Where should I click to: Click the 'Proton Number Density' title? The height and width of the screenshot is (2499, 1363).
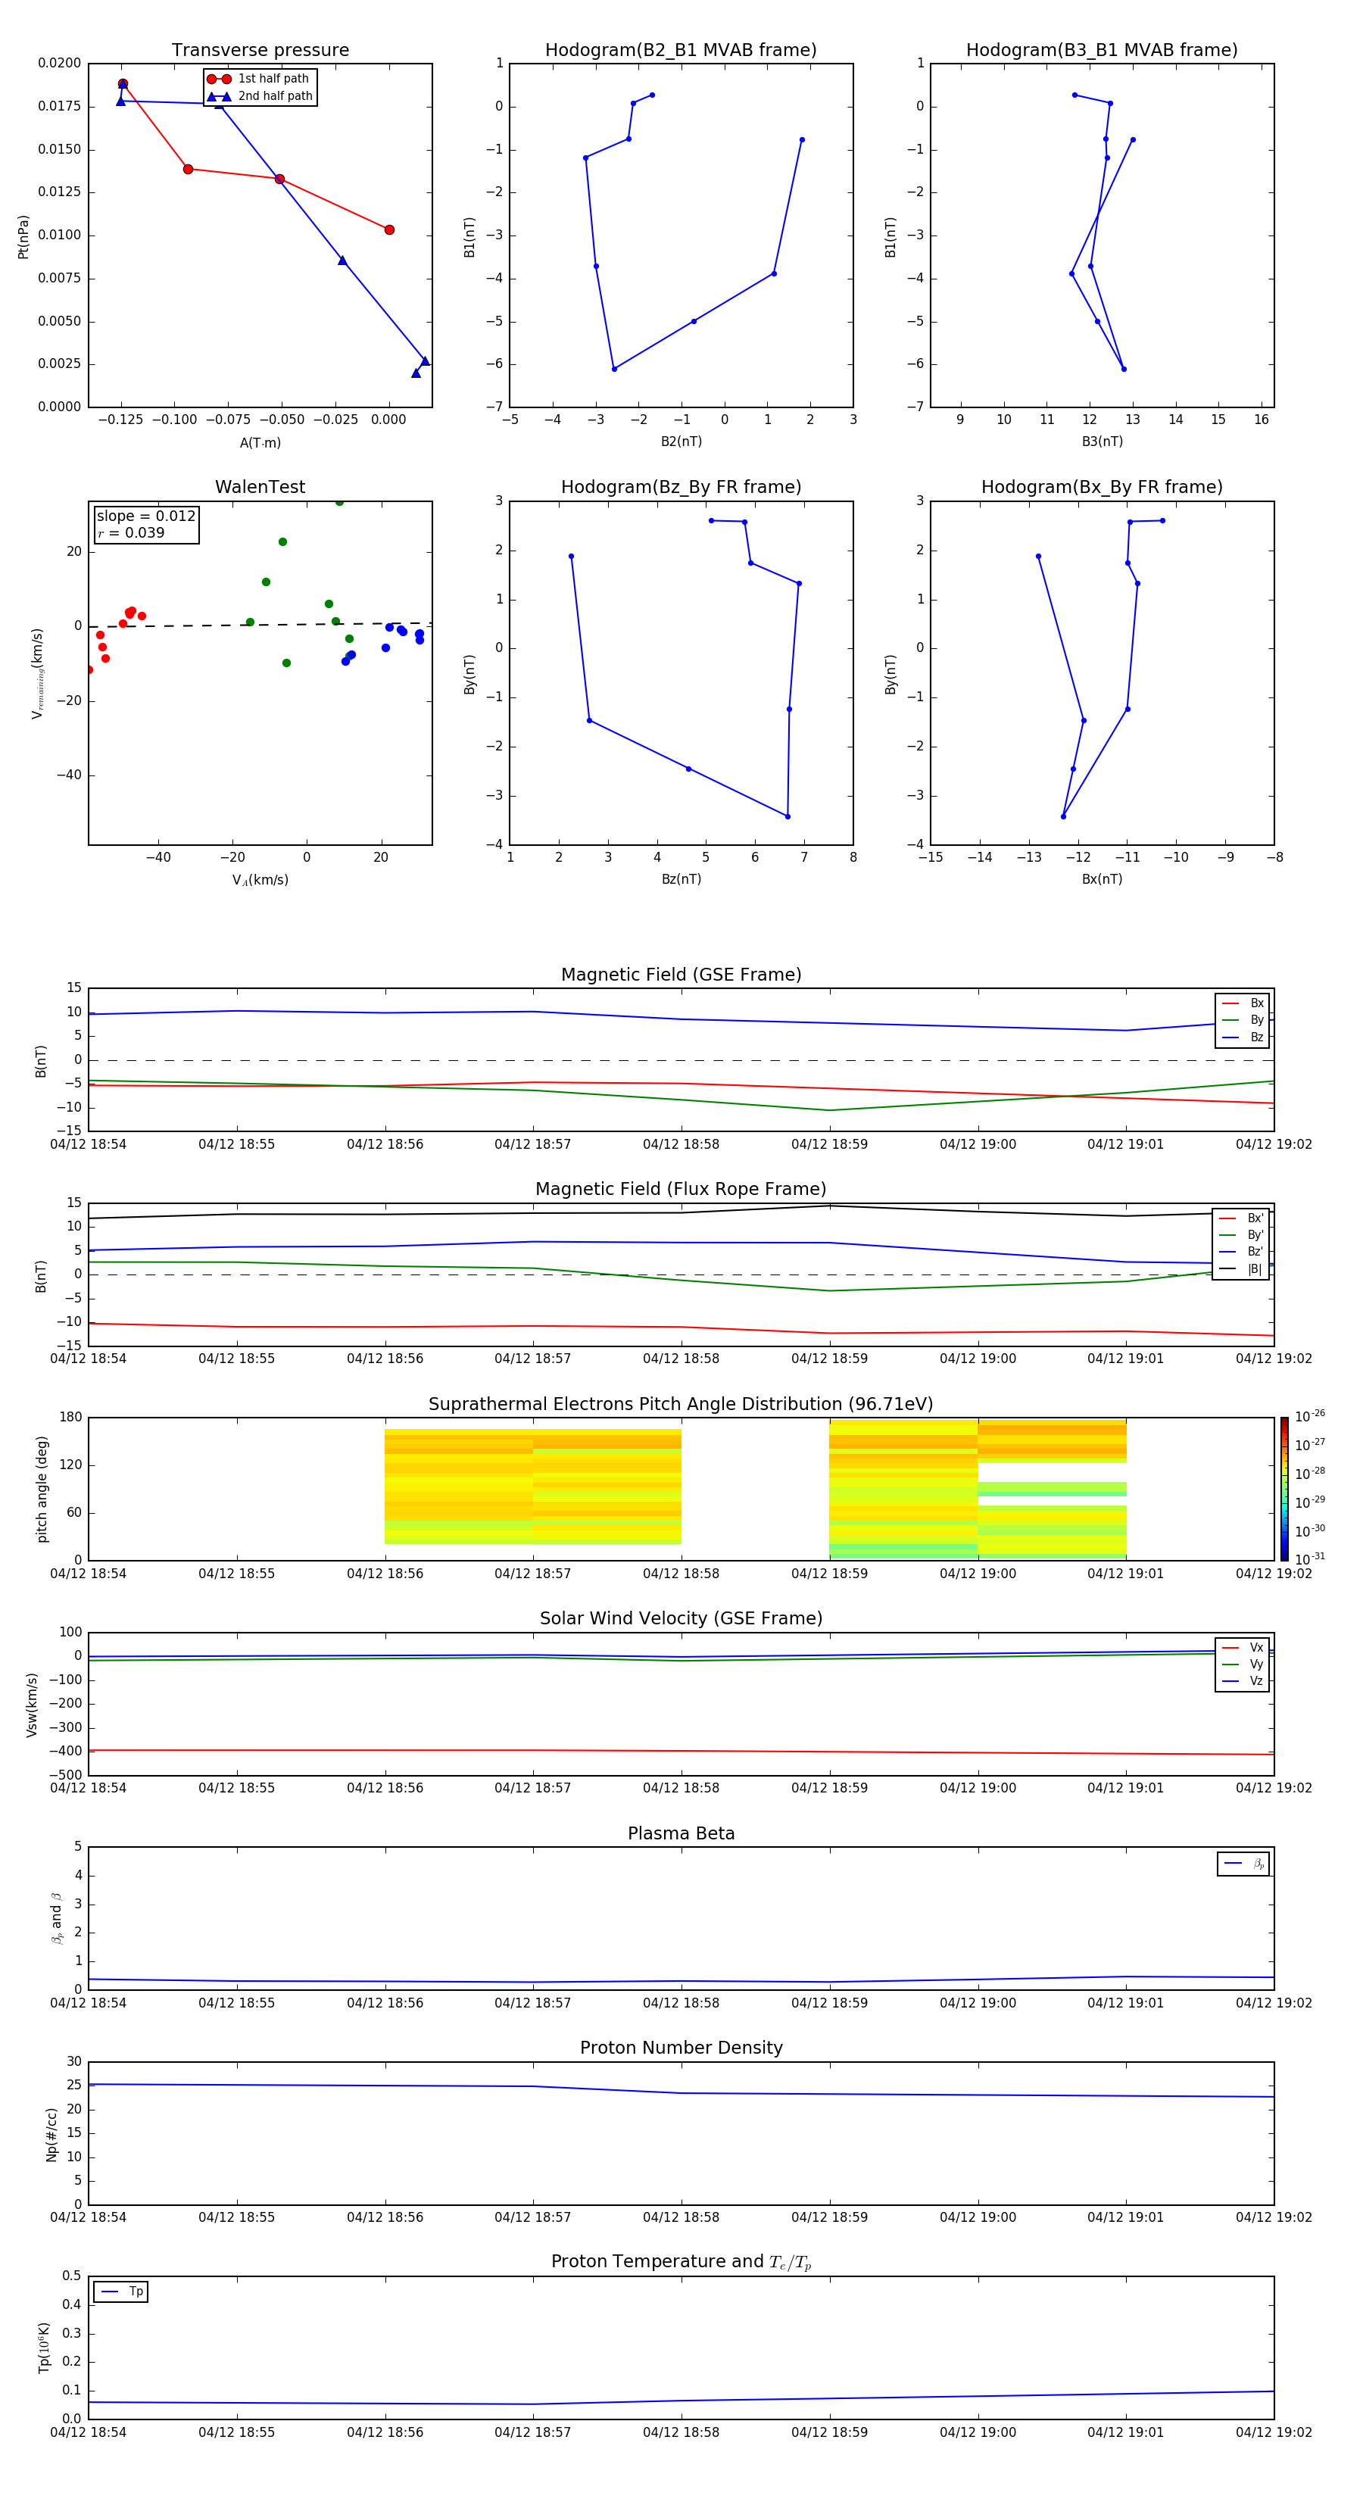click(x=681, y=2049)
